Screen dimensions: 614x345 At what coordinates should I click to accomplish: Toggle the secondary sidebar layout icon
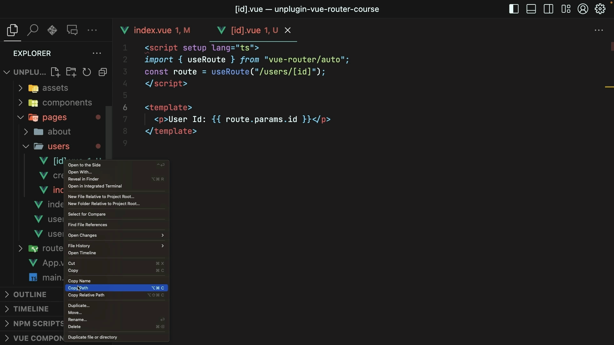(548, 9)
